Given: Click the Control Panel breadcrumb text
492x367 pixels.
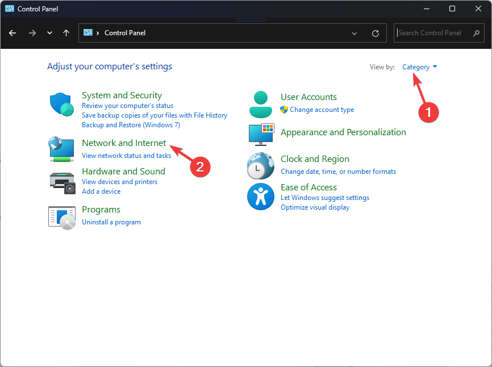Looking at the screenshot, I should tap(125, 33).
